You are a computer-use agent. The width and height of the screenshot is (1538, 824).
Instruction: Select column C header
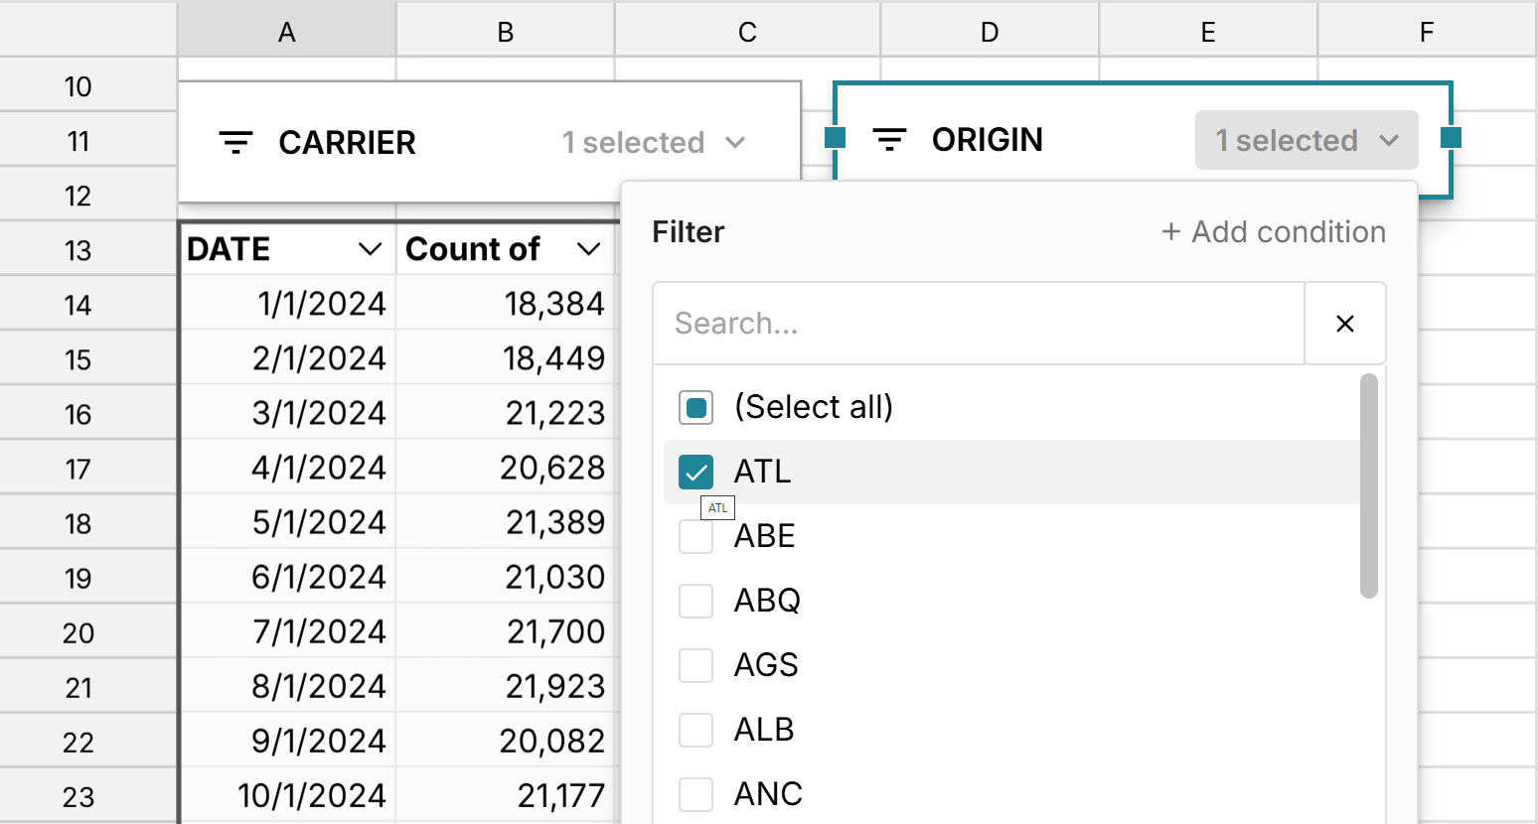click(747, 33)
